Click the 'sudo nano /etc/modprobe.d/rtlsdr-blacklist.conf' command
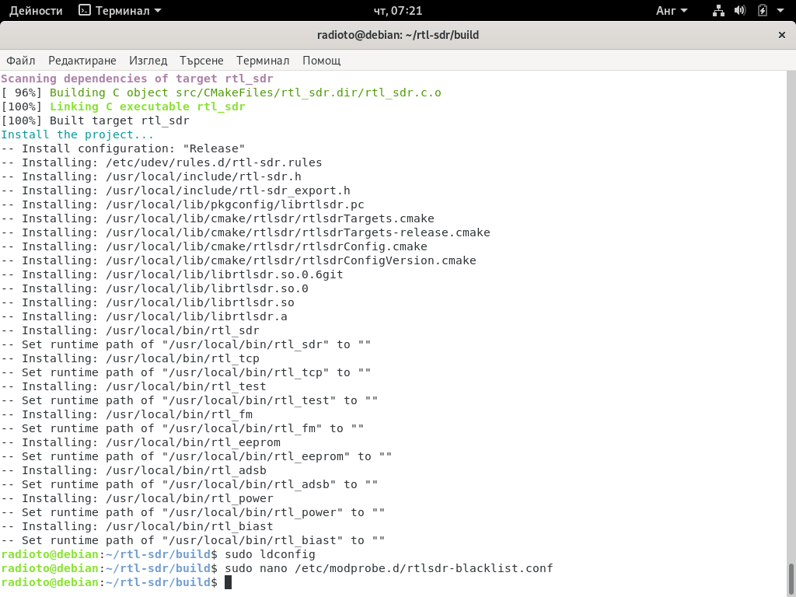Viewport: 796px width, 597px height. (389, 568)
